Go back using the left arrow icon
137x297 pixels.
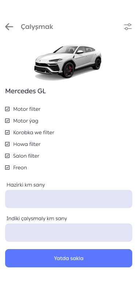(9, 27)
